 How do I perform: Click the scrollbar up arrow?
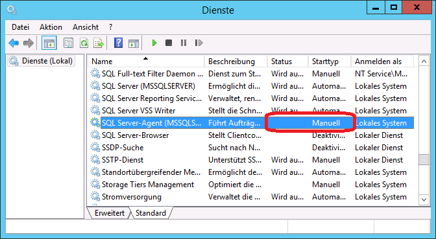click(424, 61)
